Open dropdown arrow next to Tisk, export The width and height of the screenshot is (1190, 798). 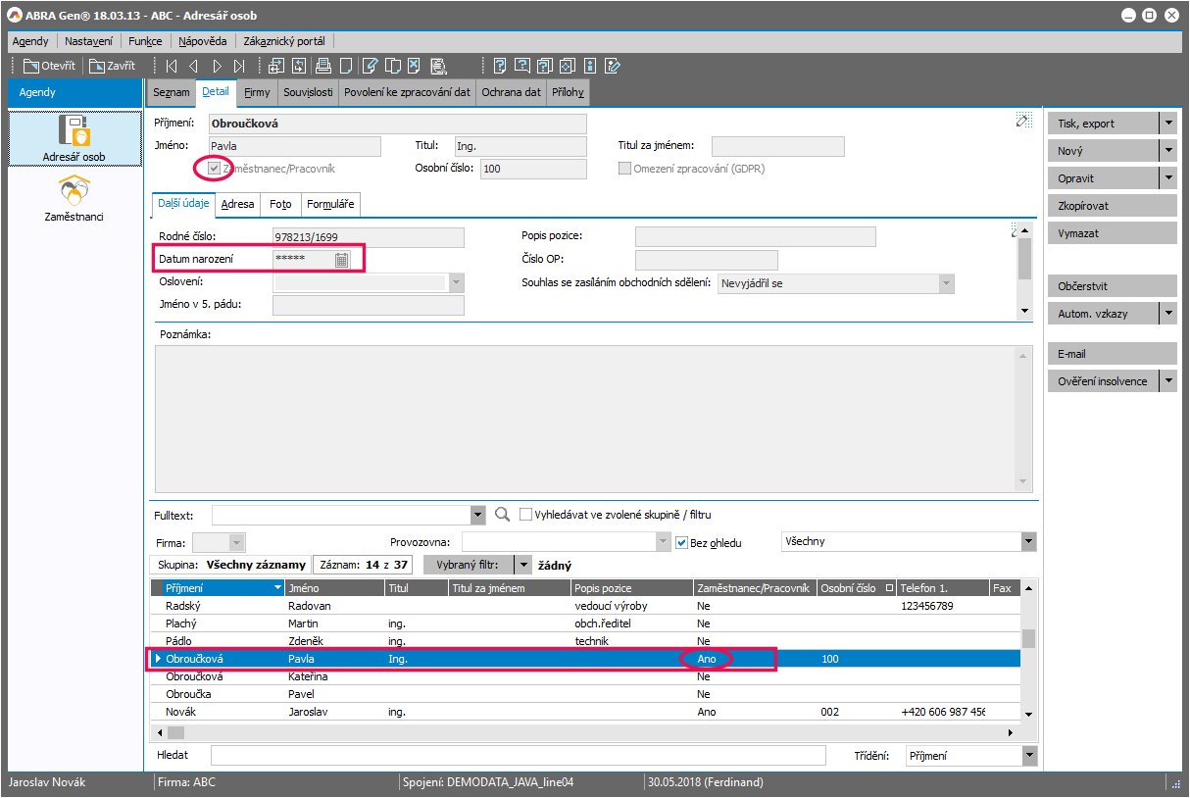pos(1167,124)
